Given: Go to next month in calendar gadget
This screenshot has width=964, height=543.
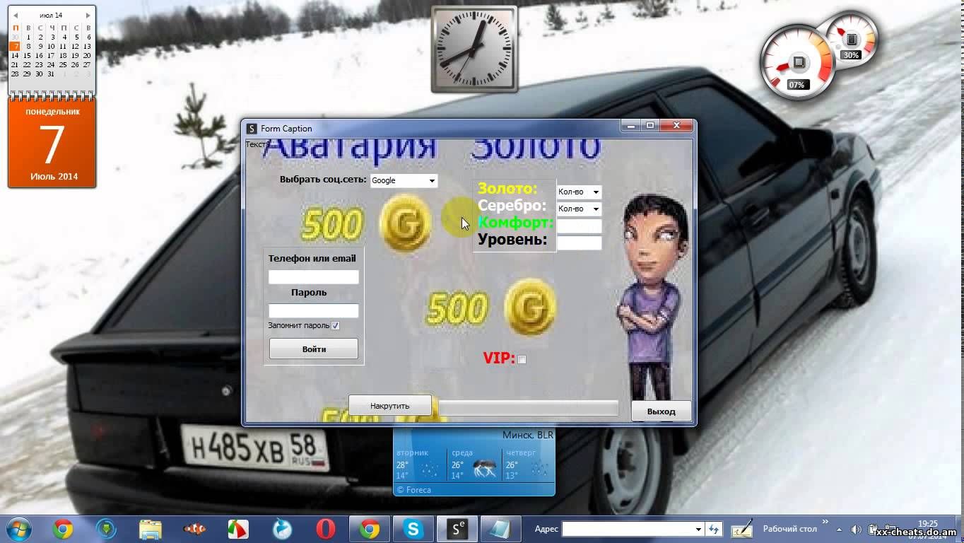Looking at the screenshot, I should point(88,15).
